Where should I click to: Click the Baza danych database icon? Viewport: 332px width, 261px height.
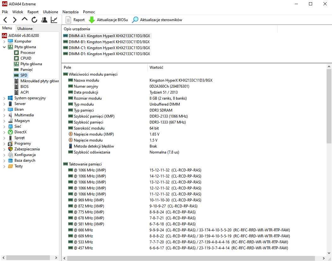tap(10, 160)
